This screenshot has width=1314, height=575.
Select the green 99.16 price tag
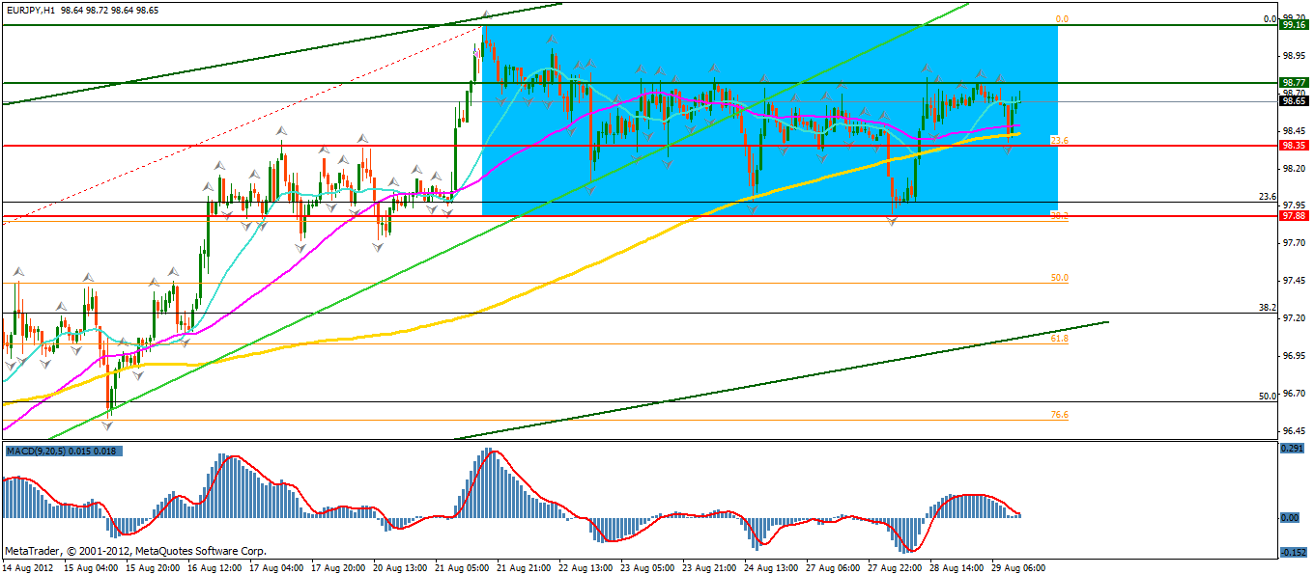point(1294,26)
